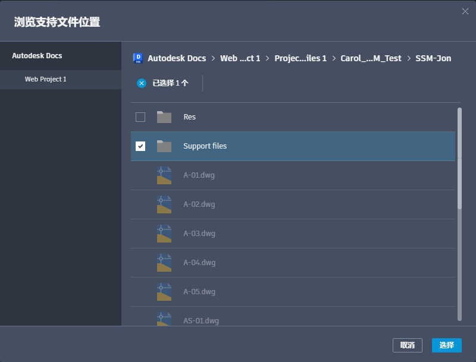Click the A-04.dwg drawing file icon
Viewport: 476px width, 362px height.
click(x=164, y=263)
